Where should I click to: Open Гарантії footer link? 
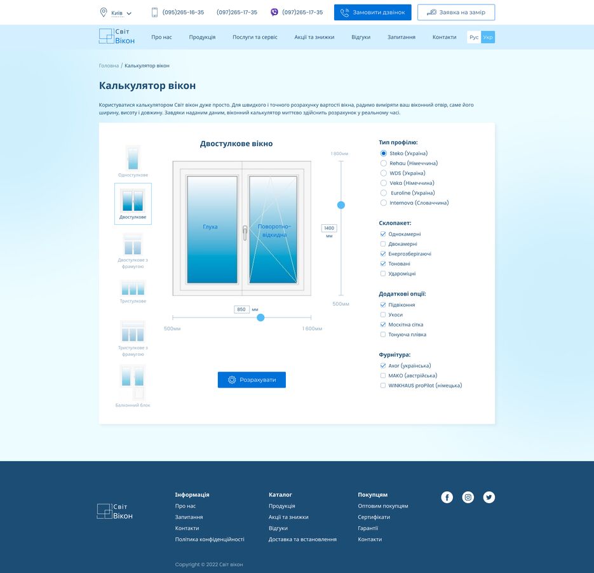tap(368, 528)
